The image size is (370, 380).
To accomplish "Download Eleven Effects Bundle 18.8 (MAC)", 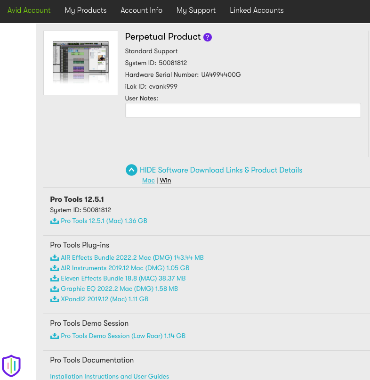I will tap(123, 279).
